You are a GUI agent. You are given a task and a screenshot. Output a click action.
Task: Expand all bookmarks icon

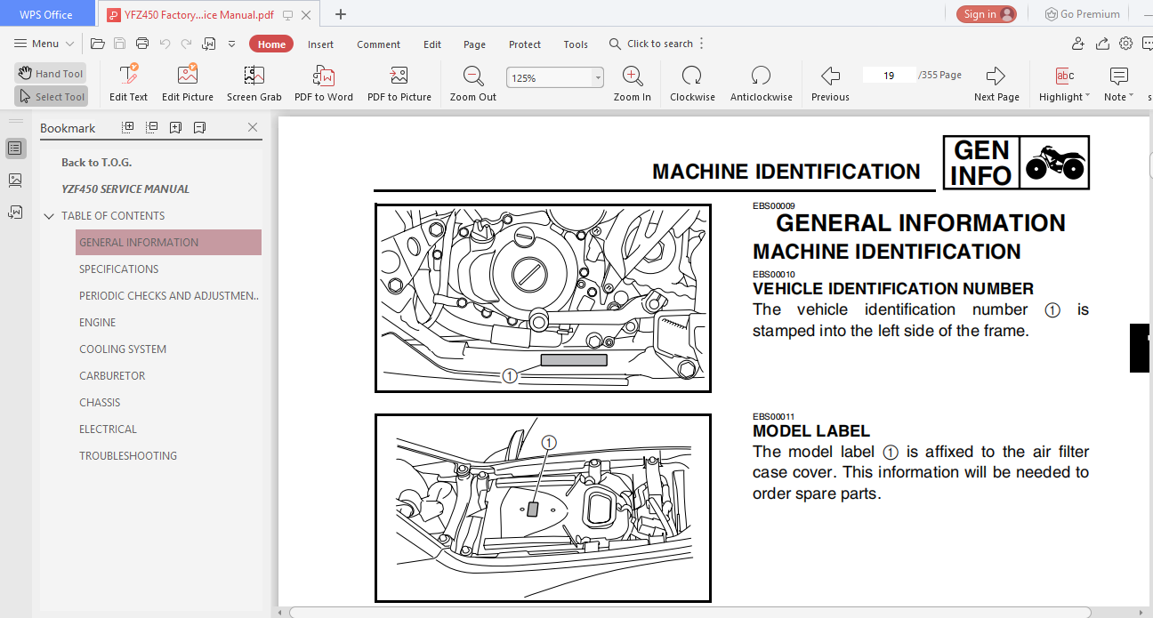click(128, 127)
